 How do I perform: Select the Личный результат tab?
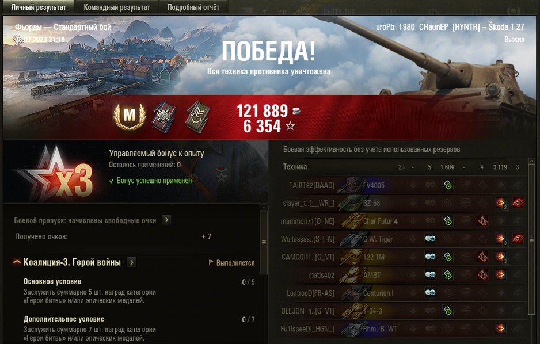click(x=38, y=7)
